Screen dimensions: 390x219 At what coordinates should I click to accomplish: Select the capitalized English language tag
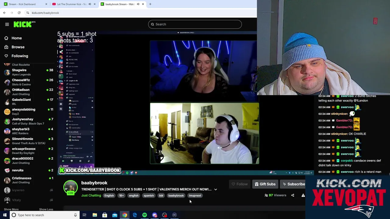pos(109,196)
